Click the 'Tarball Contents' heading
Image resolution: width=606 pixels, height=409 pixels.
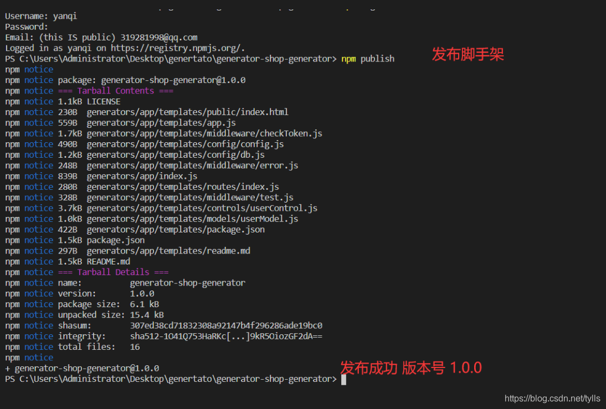pyautogui.click(x=116, y=91)
